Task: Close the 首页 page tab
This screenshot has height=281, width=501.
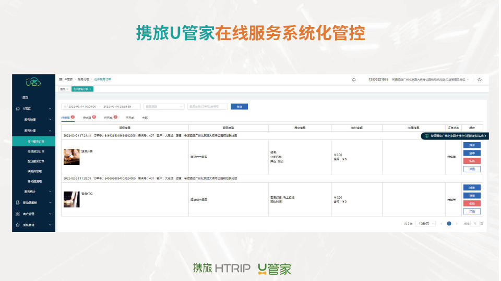Action: pos(67,89)
